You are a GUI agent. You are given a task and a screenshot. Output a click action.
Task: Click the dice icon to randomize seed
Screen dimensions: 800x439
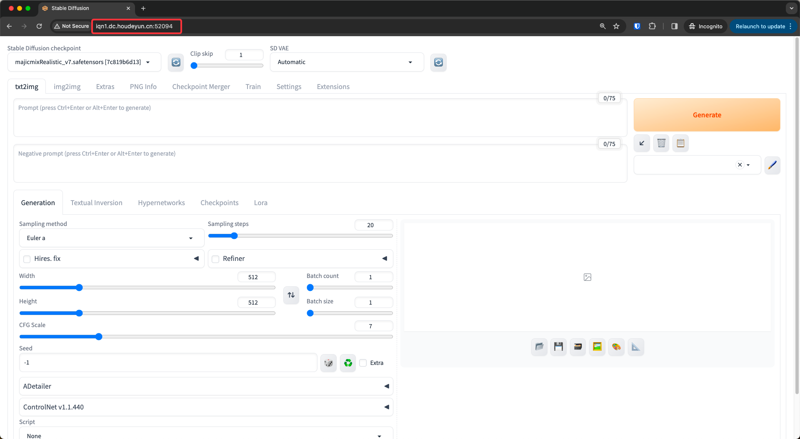point(328,363)
